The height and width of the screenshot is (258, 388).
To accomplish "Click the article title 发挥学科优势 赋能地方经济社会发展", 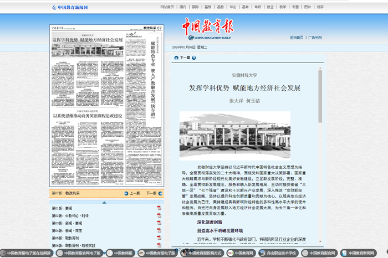I will pyautogui.click(x=244, y=88).
